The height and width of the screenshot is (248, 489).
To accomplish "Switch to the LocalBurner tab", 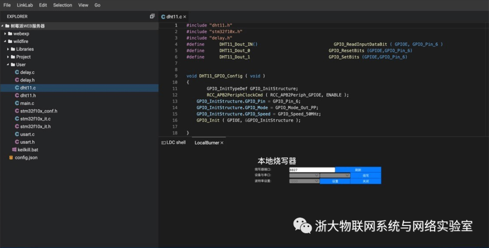I will pos(209,143).
